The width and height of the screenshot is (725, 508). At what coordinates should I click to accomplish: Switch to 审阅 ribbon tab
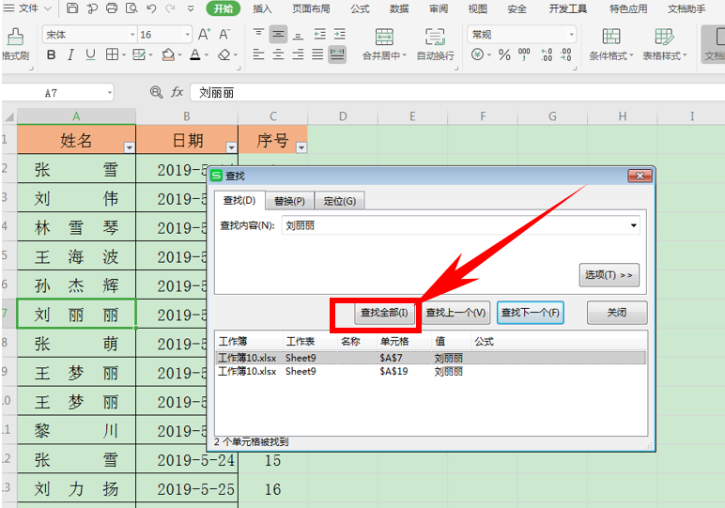pyautogui.click(x=439, y=8)
